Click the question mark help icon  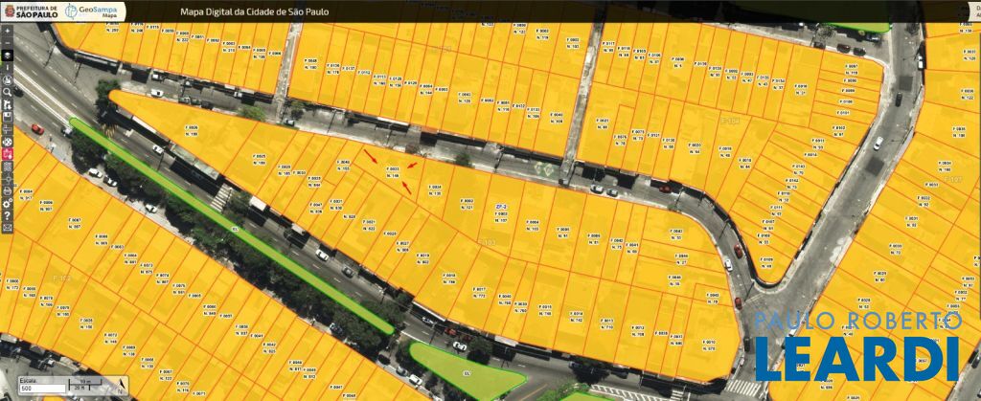point(7,215)
